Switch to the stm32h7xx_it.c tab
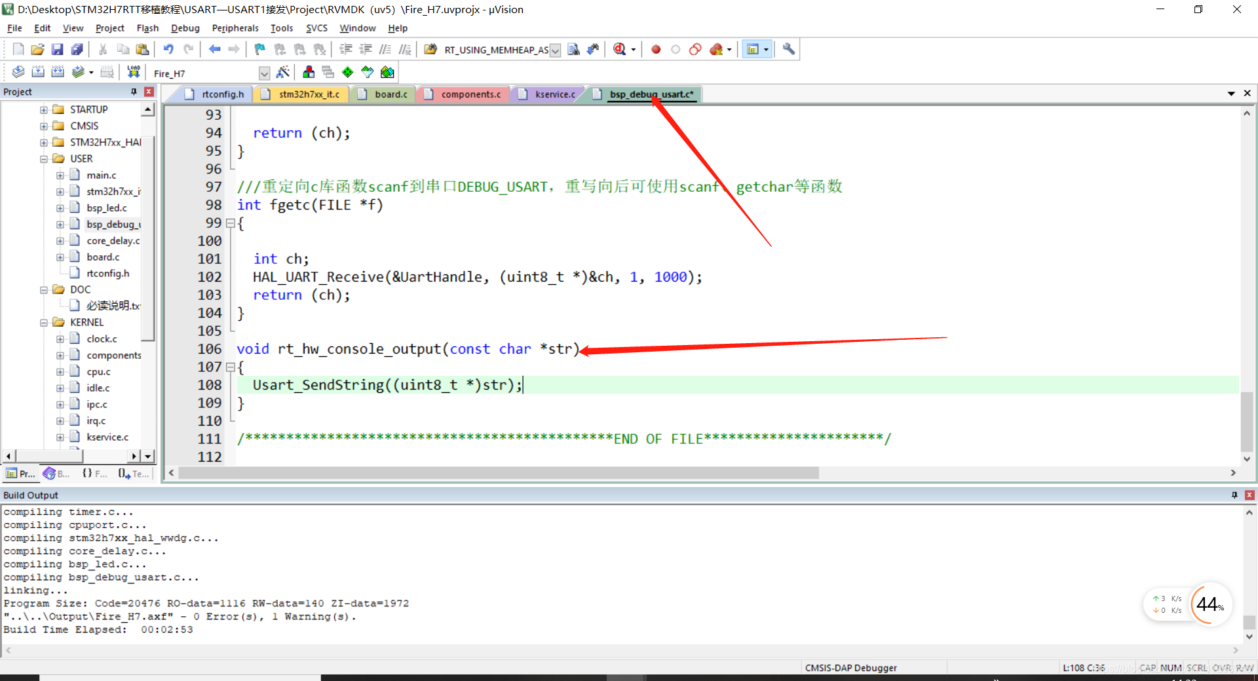This screenshot has width=1258, height=681. coord(301,94)
